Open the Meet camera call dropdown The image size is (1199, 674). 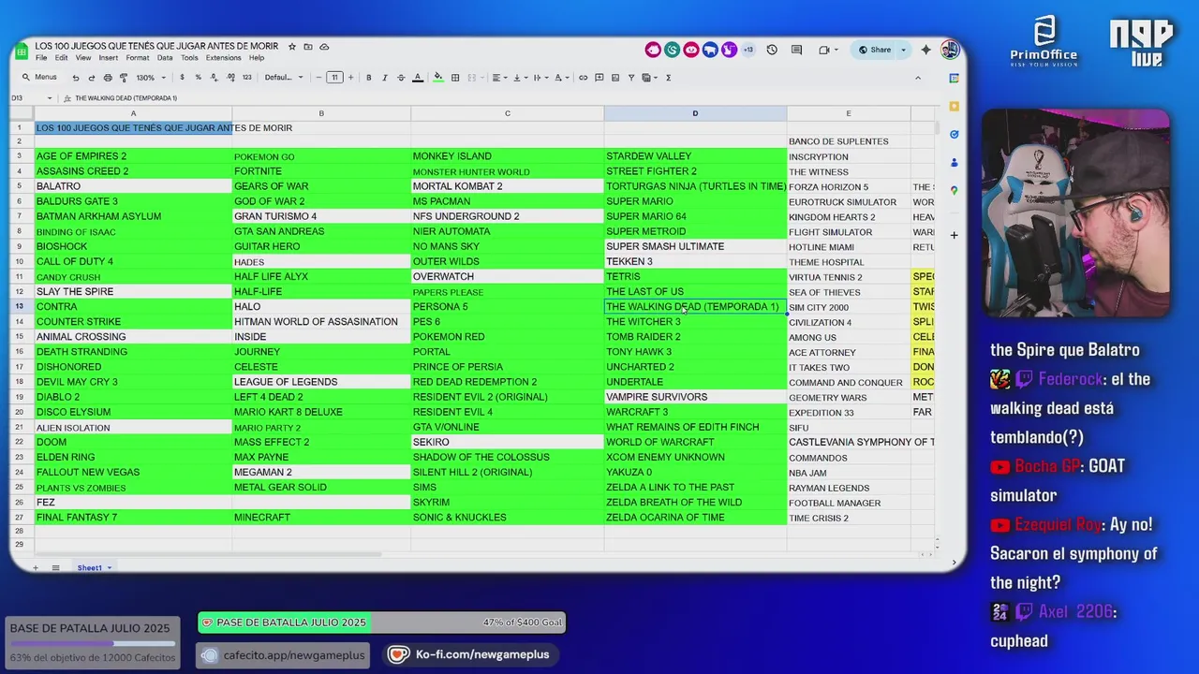(827, 50)
